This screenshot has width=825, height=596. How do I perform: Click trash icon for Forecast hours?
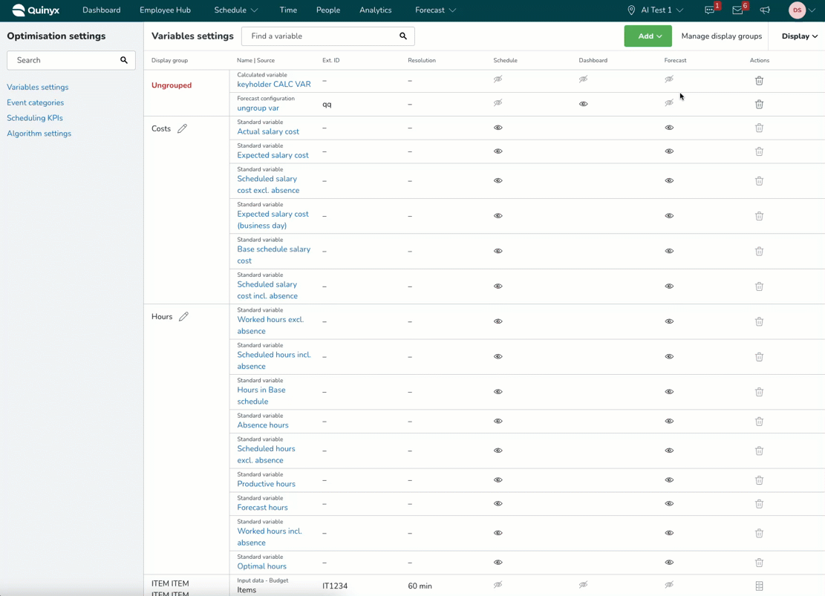(x=759, y=504)
